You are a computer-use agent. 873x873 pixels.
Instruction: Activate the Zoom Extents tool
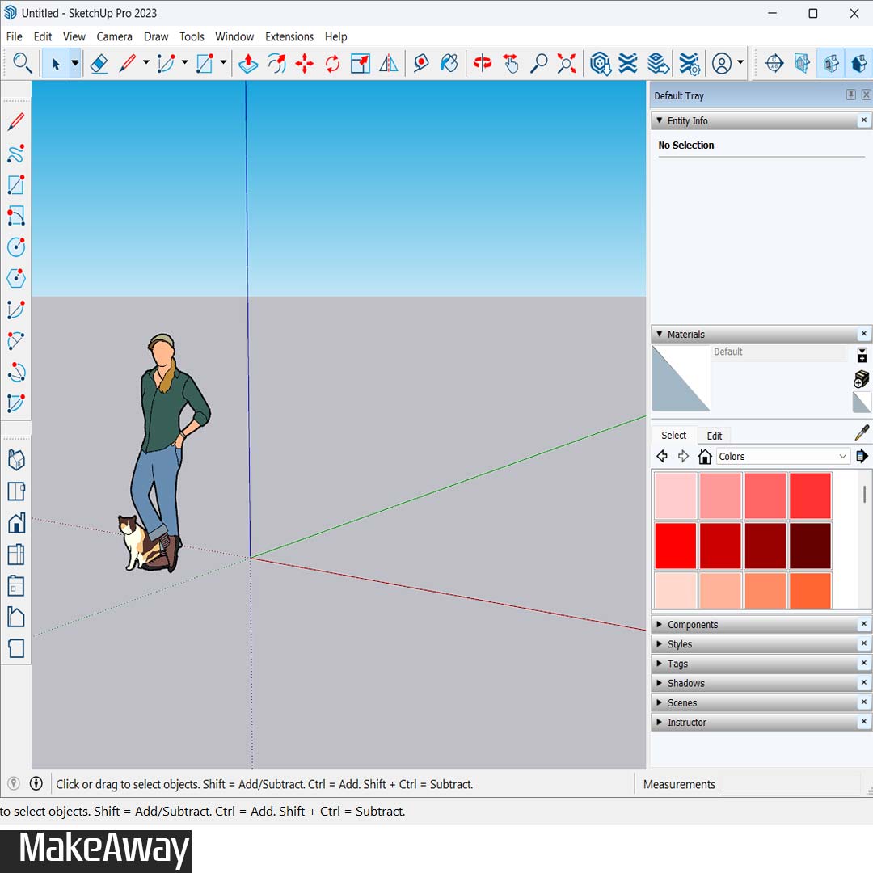567,64
